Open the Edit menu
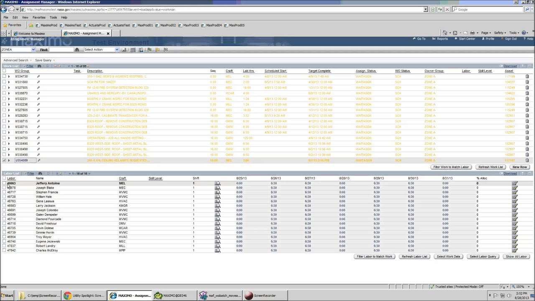The height and width of the screenshot is (301, 535). [x=15, y=18]
